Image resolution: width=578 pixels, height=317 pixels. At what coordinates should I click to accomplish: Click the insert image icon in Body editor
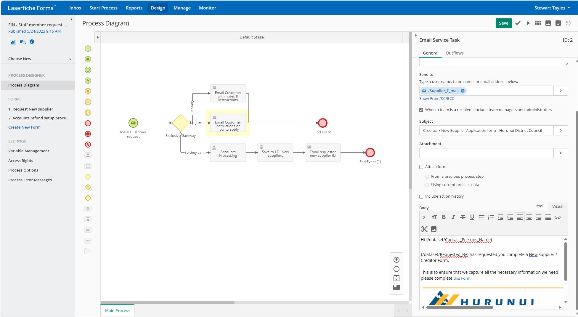[433, 229]
